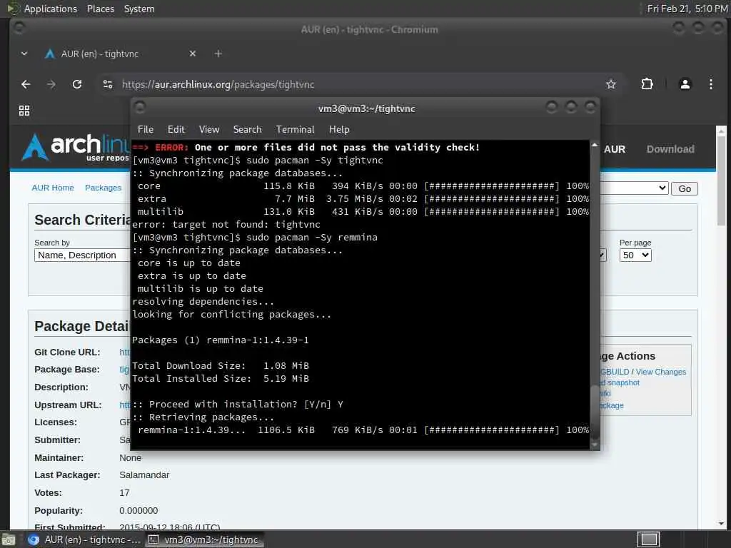Open the Packages link
Image resolution: width=731 pixels, height=548 pixels.
pos(103,188)
